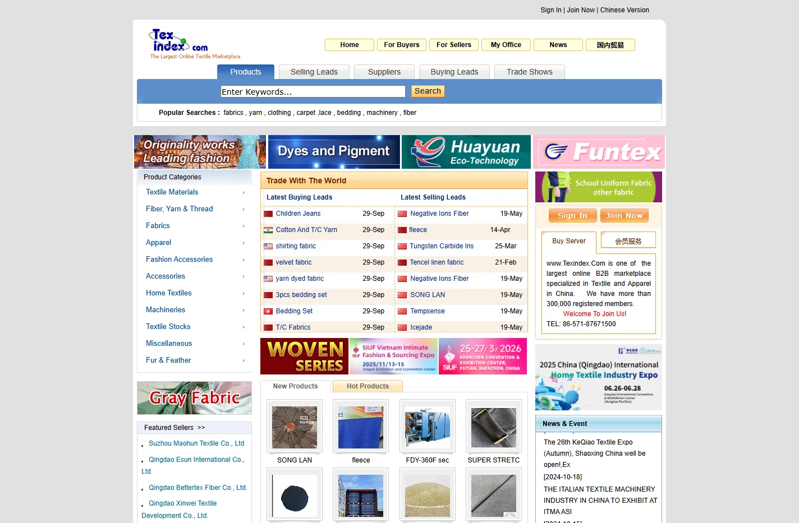
Task: Switch to Buying Leads tab
Action: click(454, 72)
